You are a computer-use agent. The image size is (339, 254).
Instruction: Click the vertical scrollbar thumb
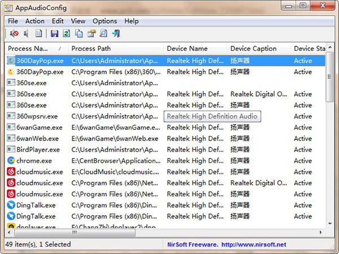pyautogui.click(x=330, y=77)
